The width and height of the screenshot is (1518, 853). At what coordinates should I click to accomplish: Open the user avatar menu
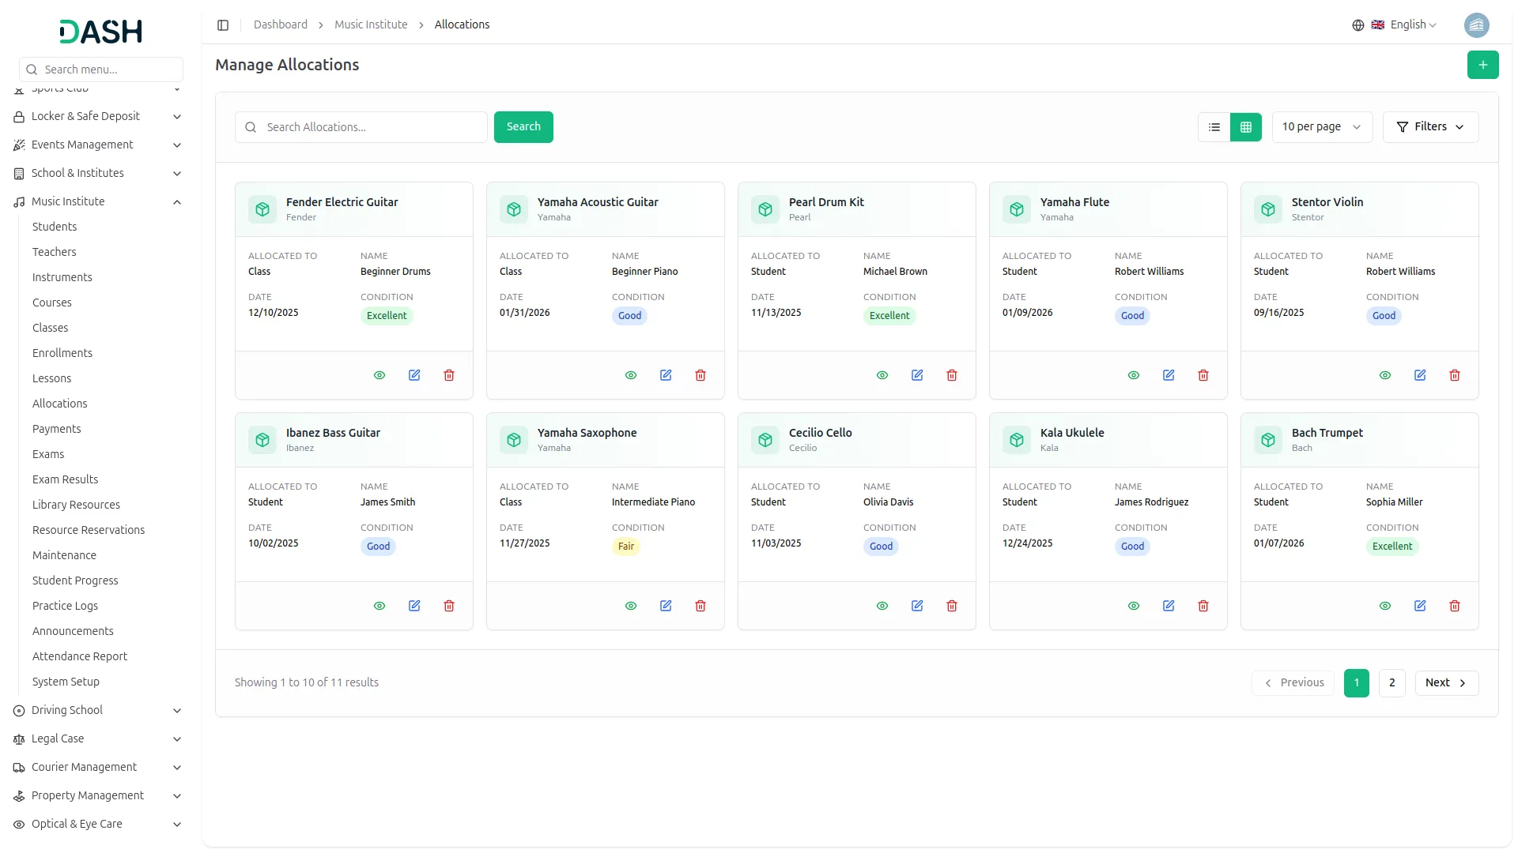coord(1476,25)
